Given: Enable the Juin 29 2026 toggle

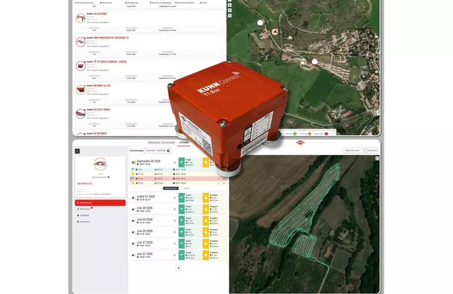Looking at the screenshot, I should click(134, 221).
